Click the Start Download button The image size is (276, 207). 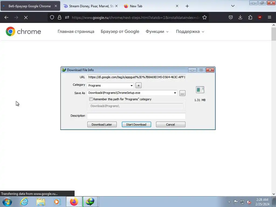click(136, 125)
